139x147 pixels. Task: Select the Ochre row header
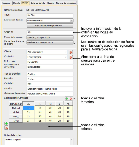pyautogui.click(x=16, y=121)
